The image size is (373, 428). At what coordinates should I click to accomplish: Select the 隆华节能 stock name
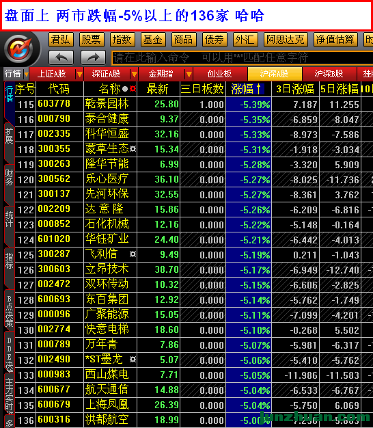tap(107, 164)
